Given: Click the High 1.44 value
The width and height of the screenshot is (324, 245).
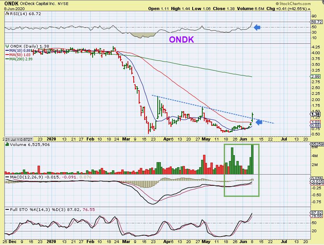Looking at the screenshot, I should click(x=180, y=9).
